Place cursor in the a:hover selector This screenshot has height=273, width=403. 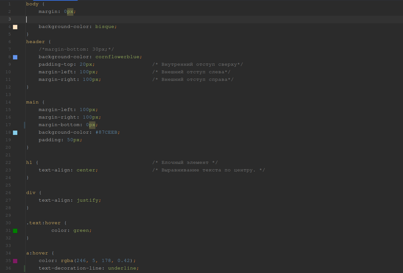pos(37,253)
